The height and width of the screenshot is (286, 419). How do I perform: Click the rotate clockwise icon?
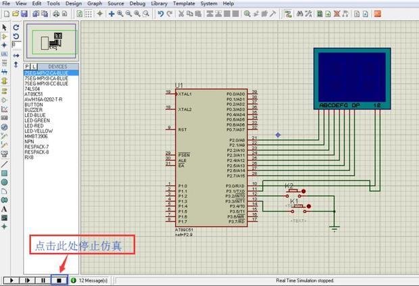pos(16,28)
